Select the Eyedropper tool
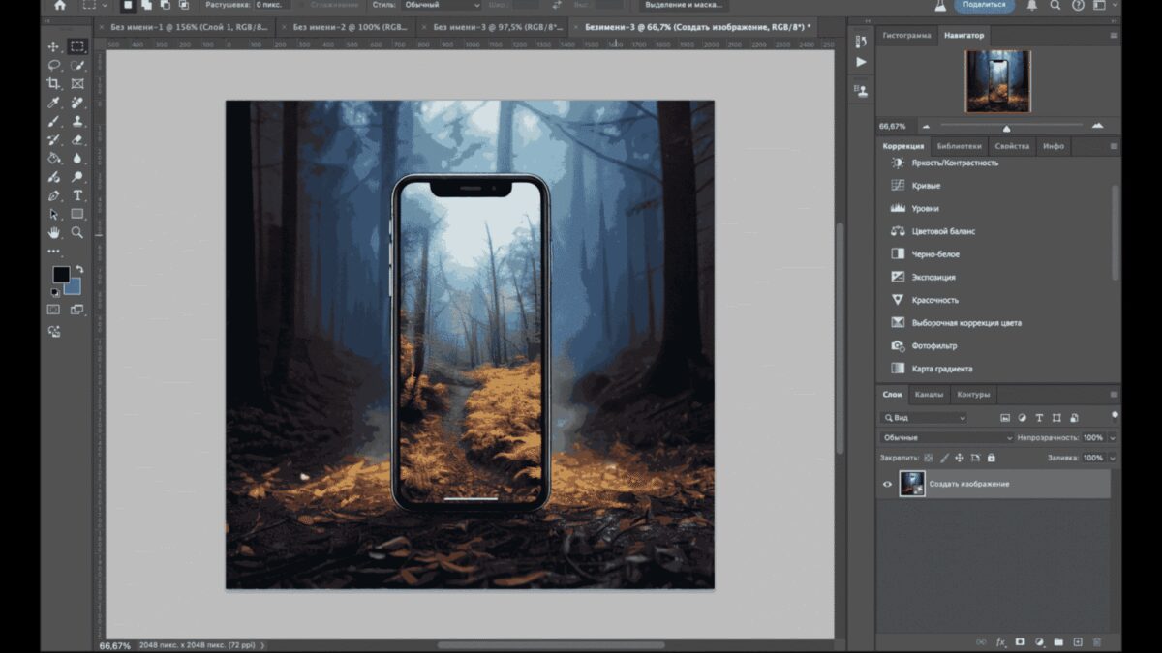 [53, 102]
